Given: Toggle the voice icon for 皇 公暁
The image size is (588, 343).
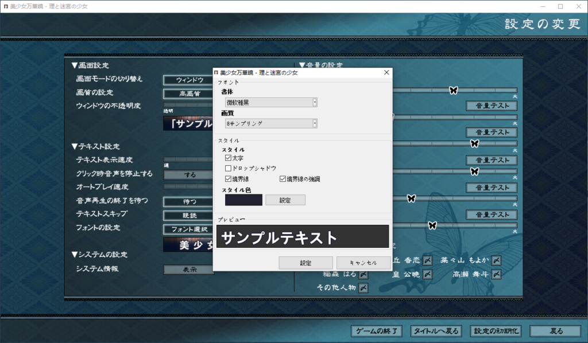Looking at the screenshot, I should [427, 274].
